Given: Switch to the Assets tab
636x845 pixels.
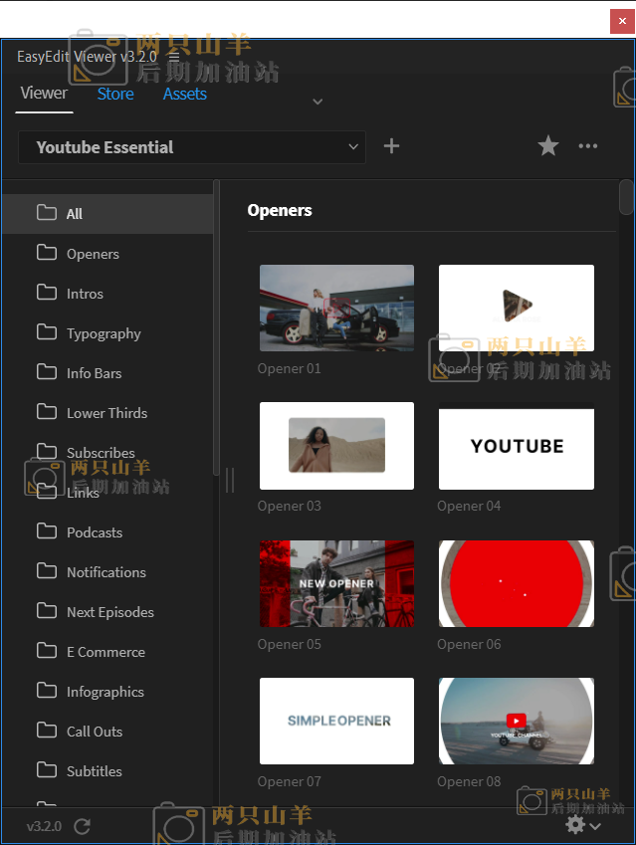Looking at the screenshot, I should click(184, 94).
